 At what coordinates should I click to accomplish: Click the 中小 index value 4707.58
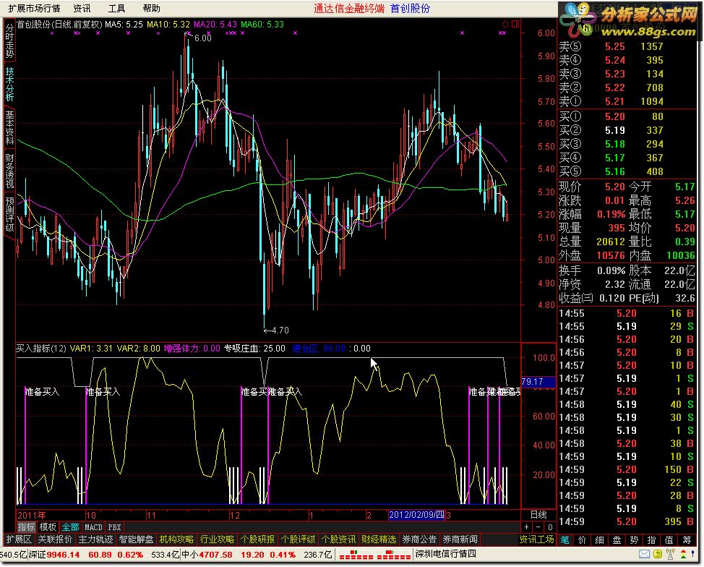click(215, 555)
